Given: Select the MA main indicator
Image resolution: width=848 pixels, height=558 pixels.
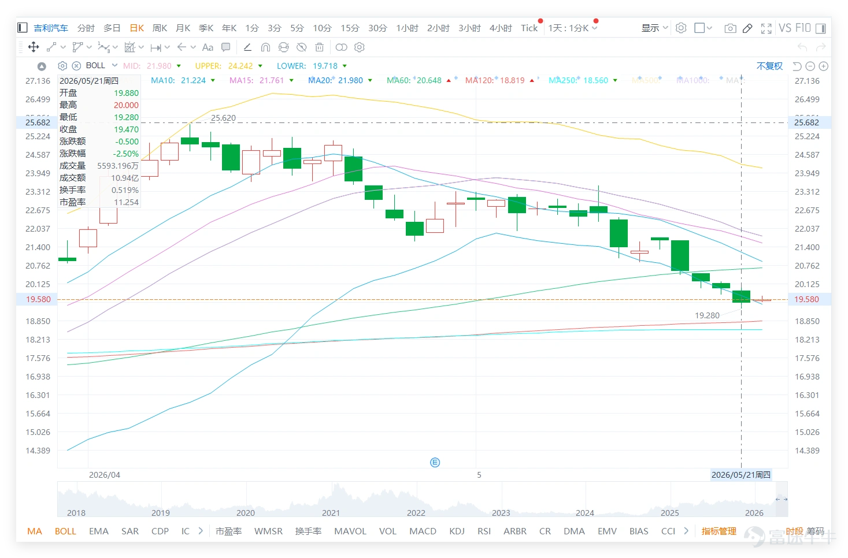Looking at the screenshot, I should pyautogui.click(x=35, y=531).
